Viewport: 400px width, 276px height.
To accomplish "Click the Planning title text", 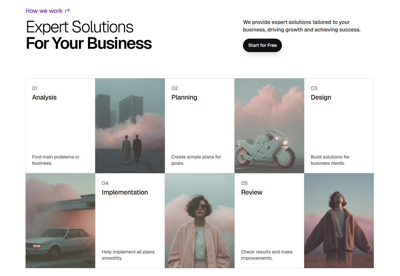I will point(184,98).
